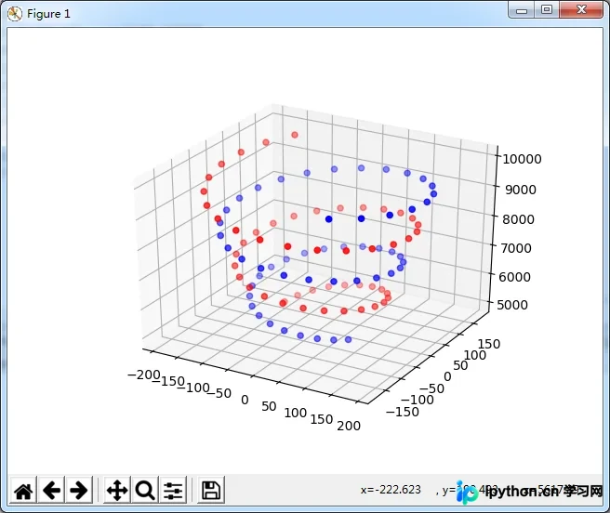This screenshot has width=610, height=513.
Task: Click the 9000 z-axis tick label
Action: tap(521, 190)
